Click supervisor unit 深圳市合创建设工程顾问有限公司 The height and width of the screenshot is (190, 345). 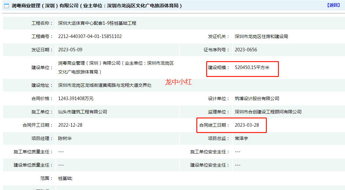click(268, 112)
